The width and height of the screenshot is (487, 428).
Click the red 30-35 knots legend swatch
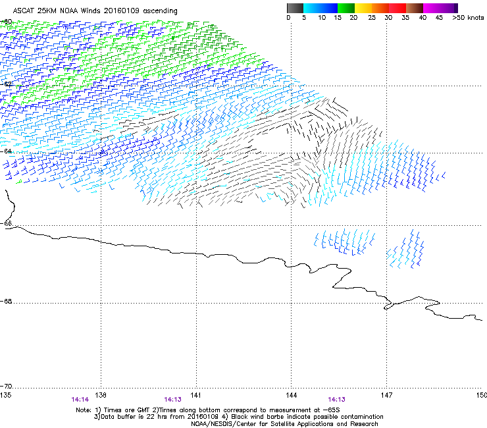[397, 8]
